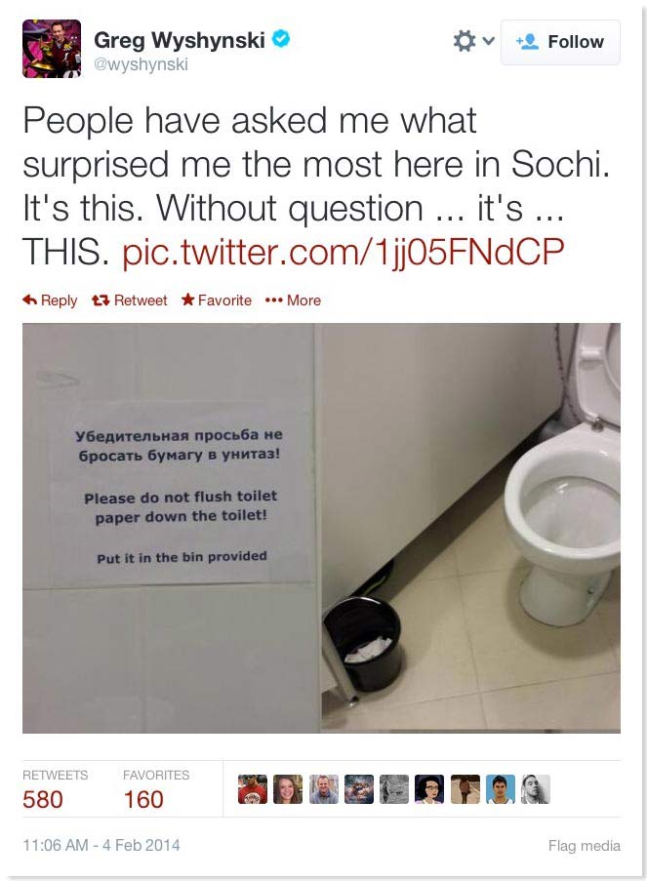Click the Reply arrow icon
Viewport: 647px width, 881px height.
[30, 300]
